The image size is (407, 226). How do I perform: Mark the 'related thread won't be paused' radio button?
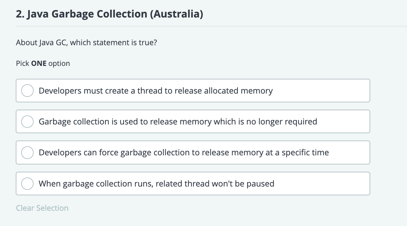tap(27, 184)
